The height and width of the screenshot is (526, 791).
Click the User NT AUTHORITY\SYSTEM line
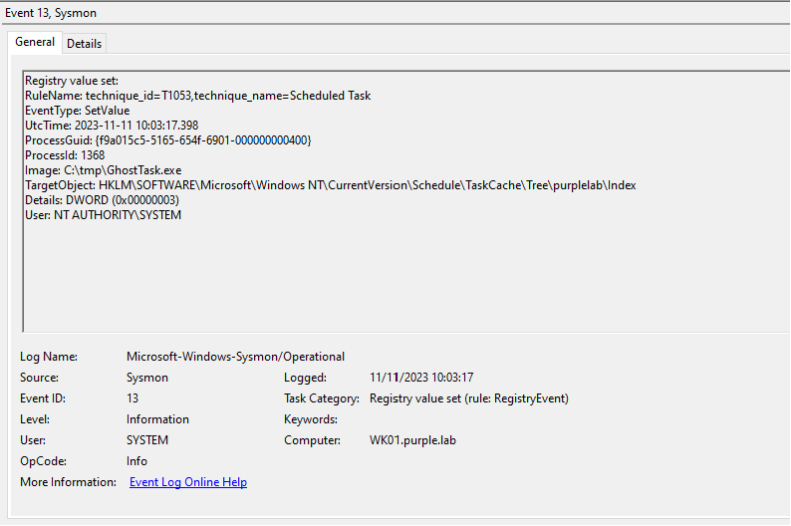coord(103,215)
